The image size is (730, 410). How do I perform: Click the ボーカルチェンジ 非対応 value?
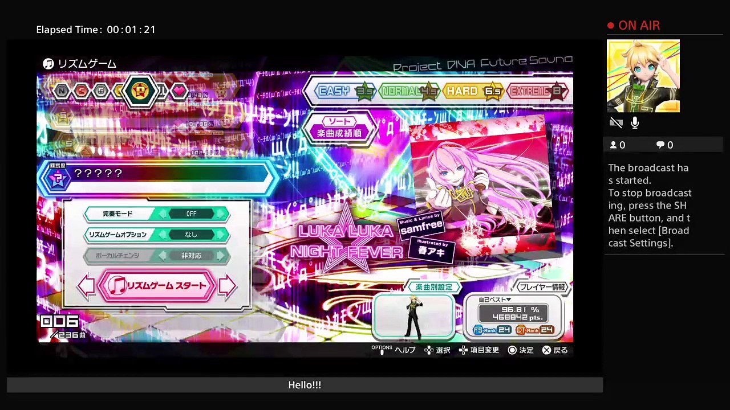(x=191, y=256)
